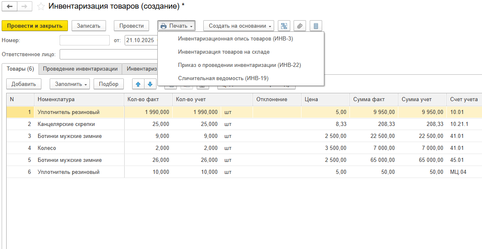This screenshot has height=249, width=482.
Task: Select the Канцелярские скрепки row
Action: (66, 124)
